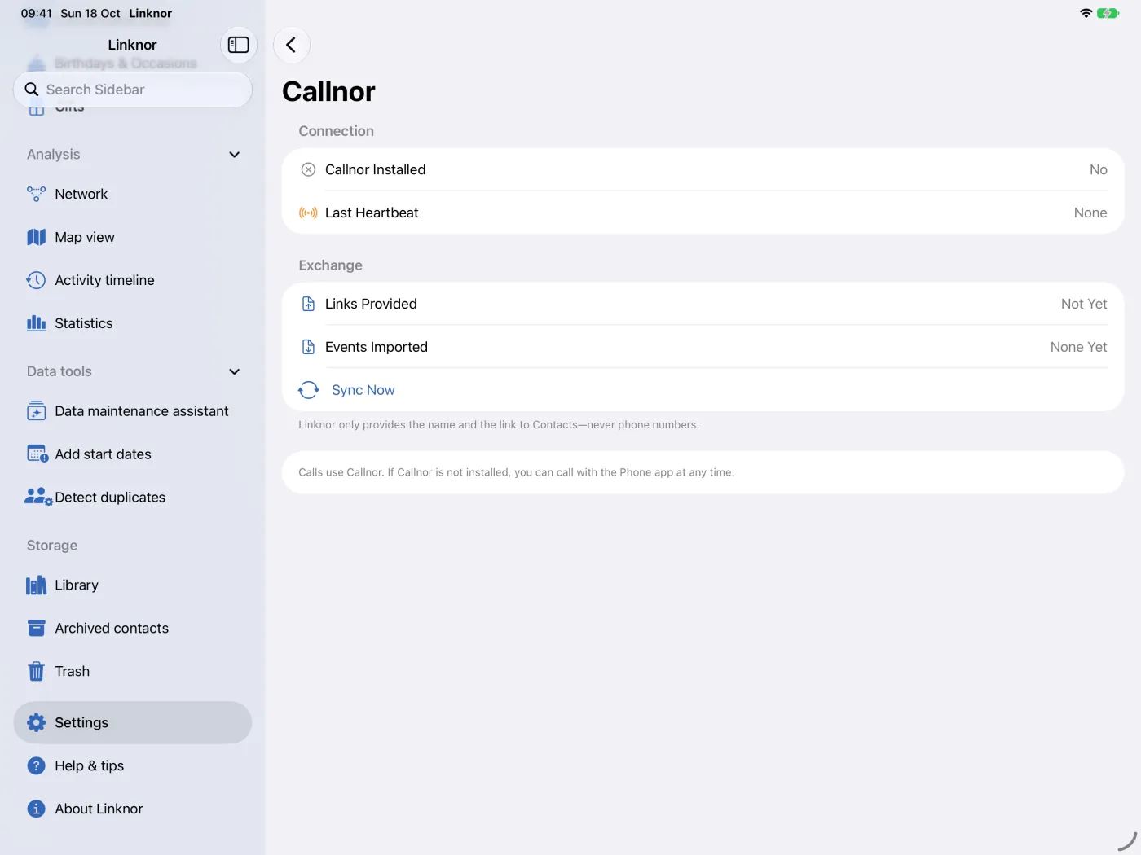Collapse the Data tools section chevron
This screenshot has height=855, width=1141.
[234, 371]
